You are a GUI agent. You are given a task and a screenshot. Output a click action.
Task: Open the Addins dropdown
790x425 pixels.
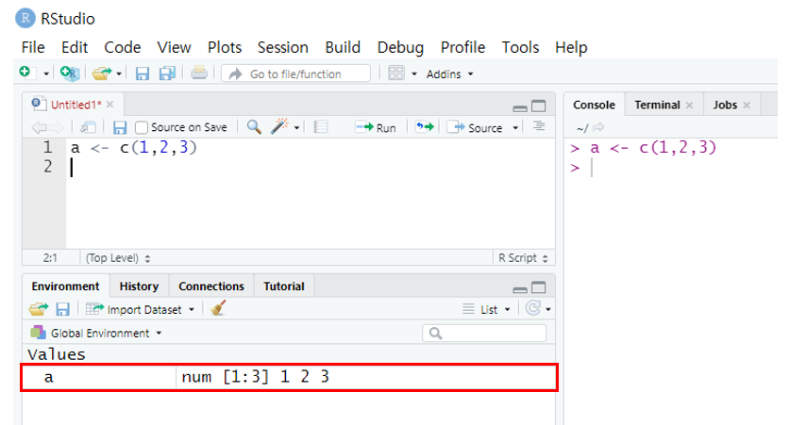point(449,74)
